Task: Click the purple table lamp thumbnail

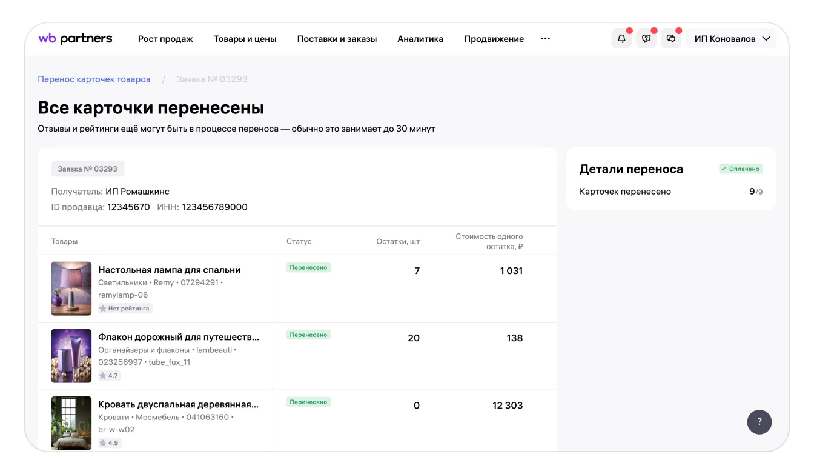Action: click(x=71, y=289)
